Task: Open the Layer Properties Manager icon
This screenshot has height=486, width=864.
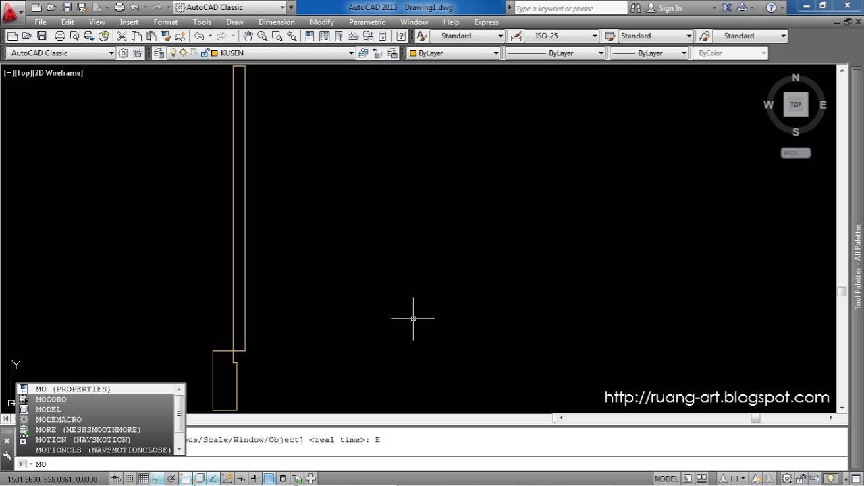Action: pyautogui.click(x=160, y=53)
